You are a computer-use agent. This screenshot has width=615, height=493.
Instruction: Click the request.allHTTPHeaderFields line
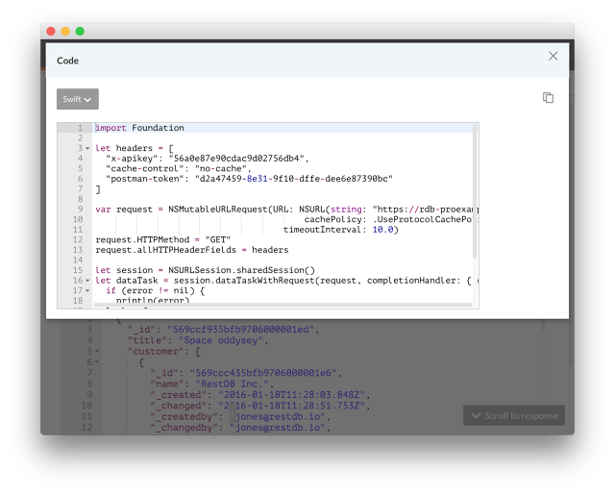click(192, 250)
